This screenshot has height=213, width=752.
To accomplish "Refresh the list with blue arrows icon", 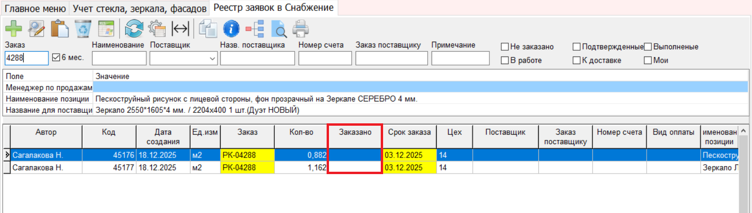I will pyautogui.click(x=134, y=29).
